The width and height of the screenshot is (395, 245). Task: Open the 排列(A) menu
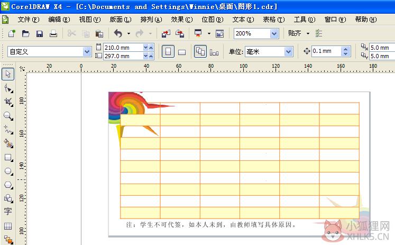tap(151, 20)
